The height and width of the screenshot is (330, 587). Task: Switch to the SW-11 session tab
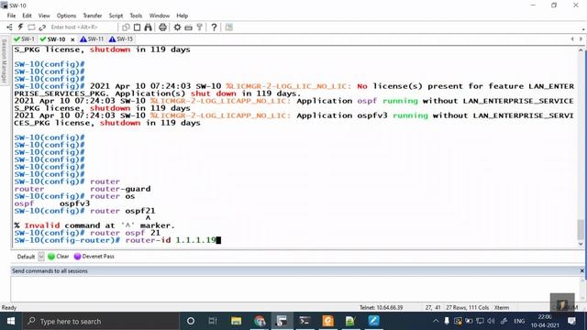(x=92, y=38)
